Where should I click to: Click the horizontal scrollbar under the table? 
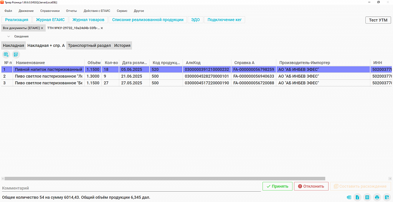pos(165,179)
